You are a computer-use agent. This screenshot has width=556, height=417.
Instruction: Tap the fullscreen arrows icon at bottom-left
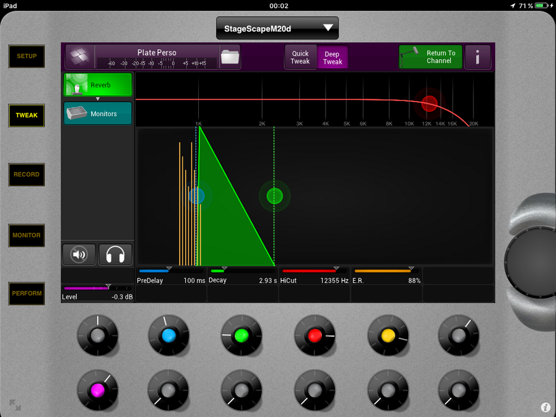pos(14,405)
